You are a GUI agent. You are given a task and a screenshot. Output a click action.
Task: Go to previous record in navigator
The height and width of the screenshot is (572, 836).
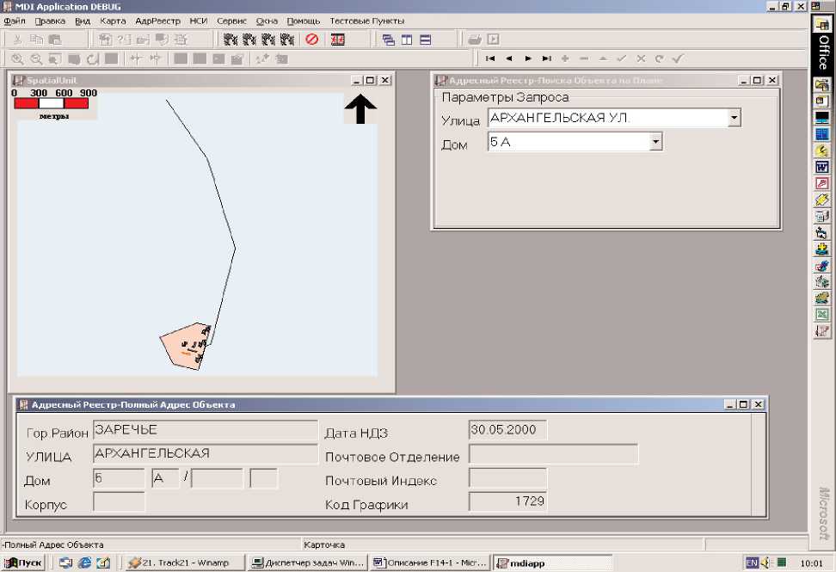coord(508,58)
